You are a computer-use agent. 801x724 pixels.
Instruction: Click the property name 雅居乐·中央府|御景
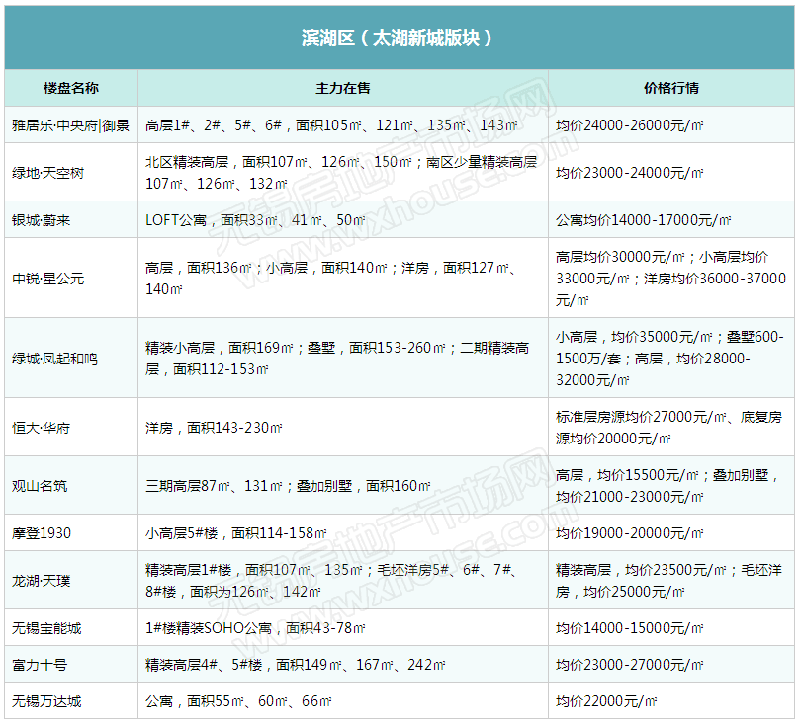coord(71,125)
